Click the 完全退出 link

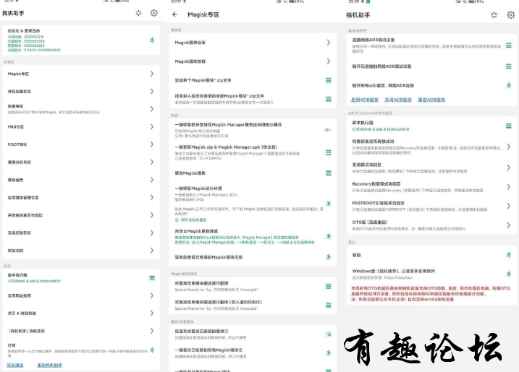coord(15,365)
